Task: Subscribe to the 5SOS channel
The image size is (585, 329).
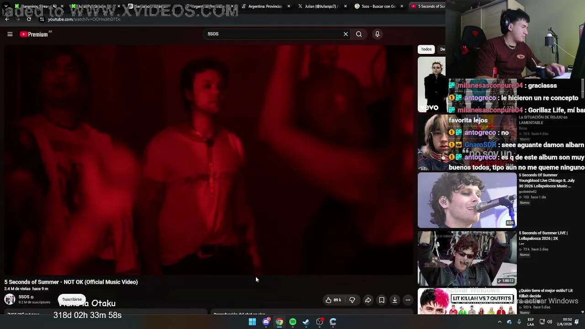Action: click(72, 299)
